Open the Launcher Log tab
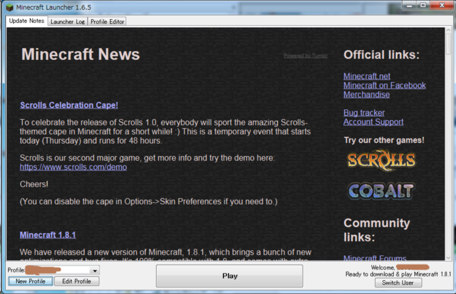 [67, 22]
